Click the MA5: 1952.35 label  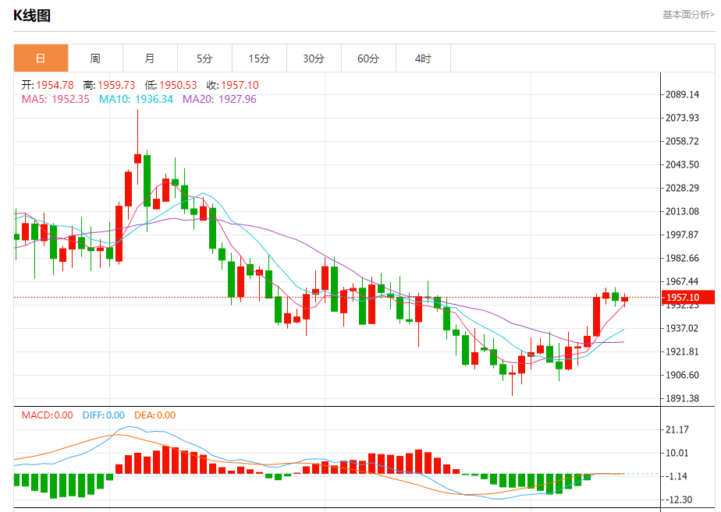point(55,99)
